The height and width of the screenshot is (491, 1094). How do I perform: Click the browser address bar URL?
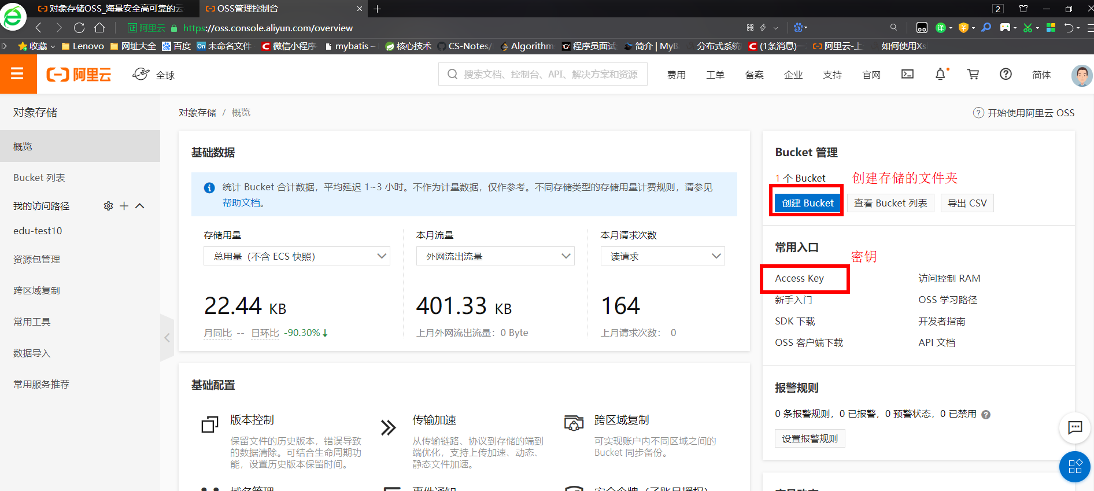point(268,28)
